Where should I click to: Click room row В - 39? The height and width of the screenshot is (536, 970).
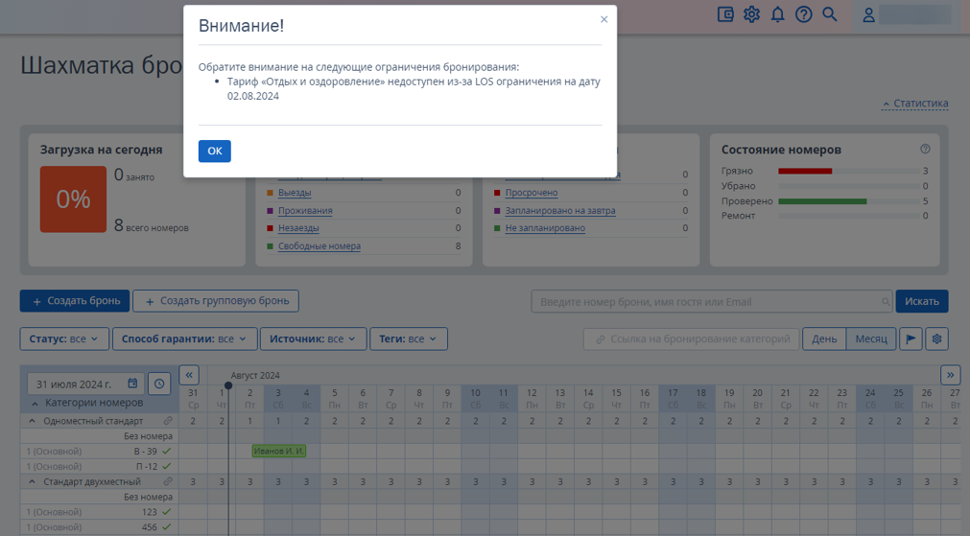(99, 452)
